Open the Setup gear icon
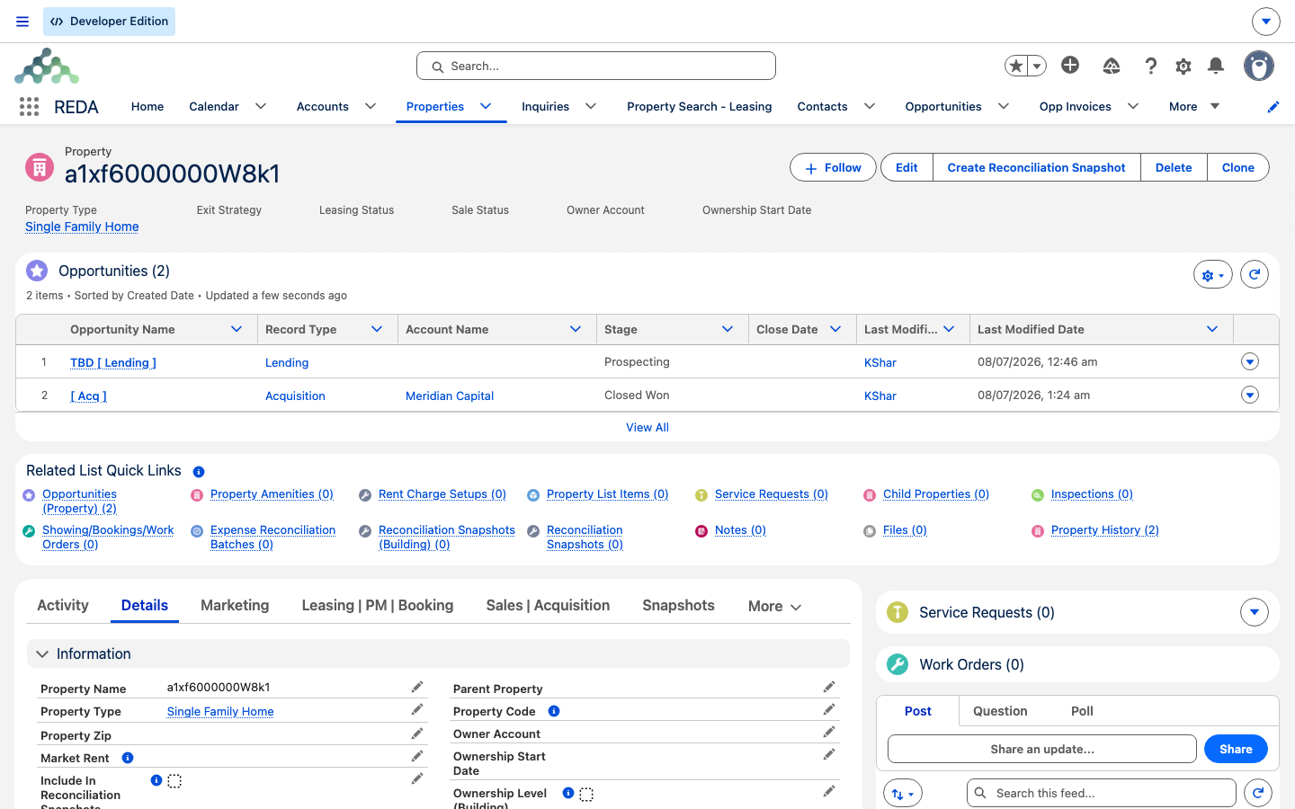Image resolution: width=1295 pixels, height=809 pixels. point(1183,66)
